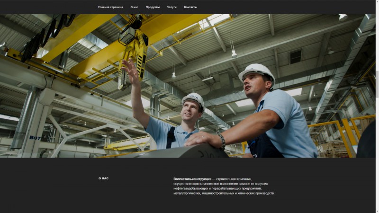The width and height of the screenshot is (379, 213).
Task: Click the yellow crane hook in photo
Action: click(134, 60)
